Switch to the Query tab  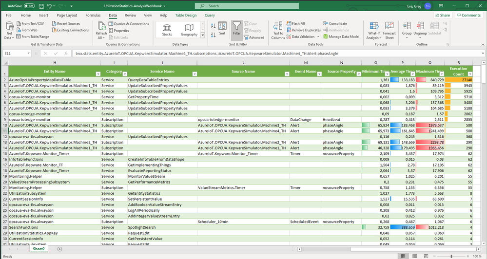(210, 15)
